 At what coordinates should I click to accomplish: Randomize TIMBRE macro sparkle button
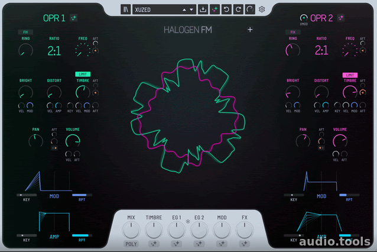click(154, 244)
